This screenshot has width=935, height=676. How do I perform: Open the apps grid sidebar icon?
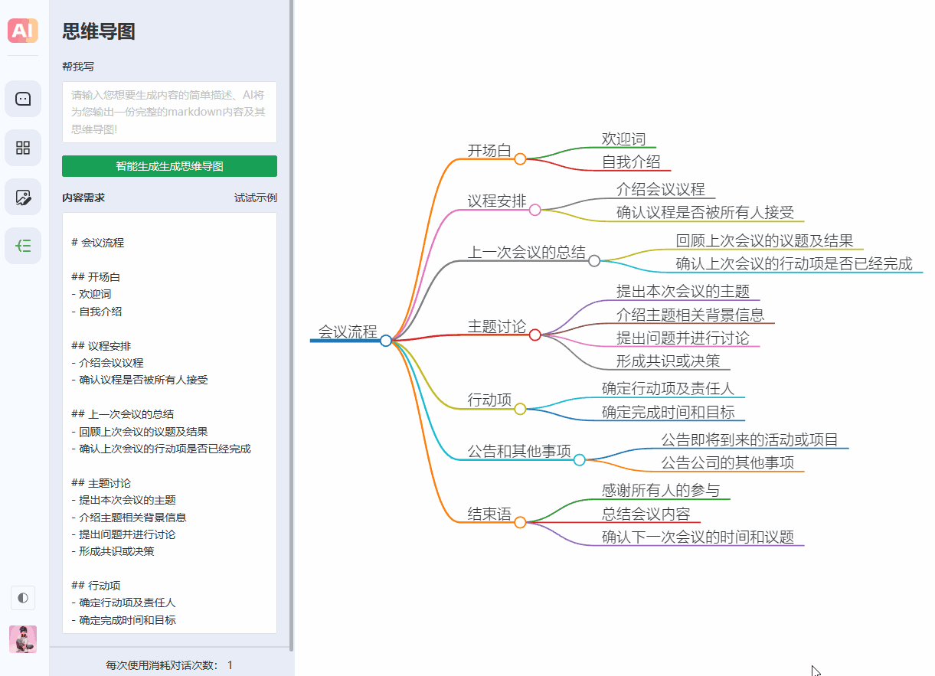(x=23, y=148)
